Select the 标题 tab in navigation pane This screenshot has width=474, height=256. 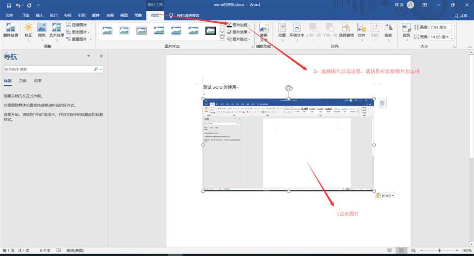pos(7,81)
